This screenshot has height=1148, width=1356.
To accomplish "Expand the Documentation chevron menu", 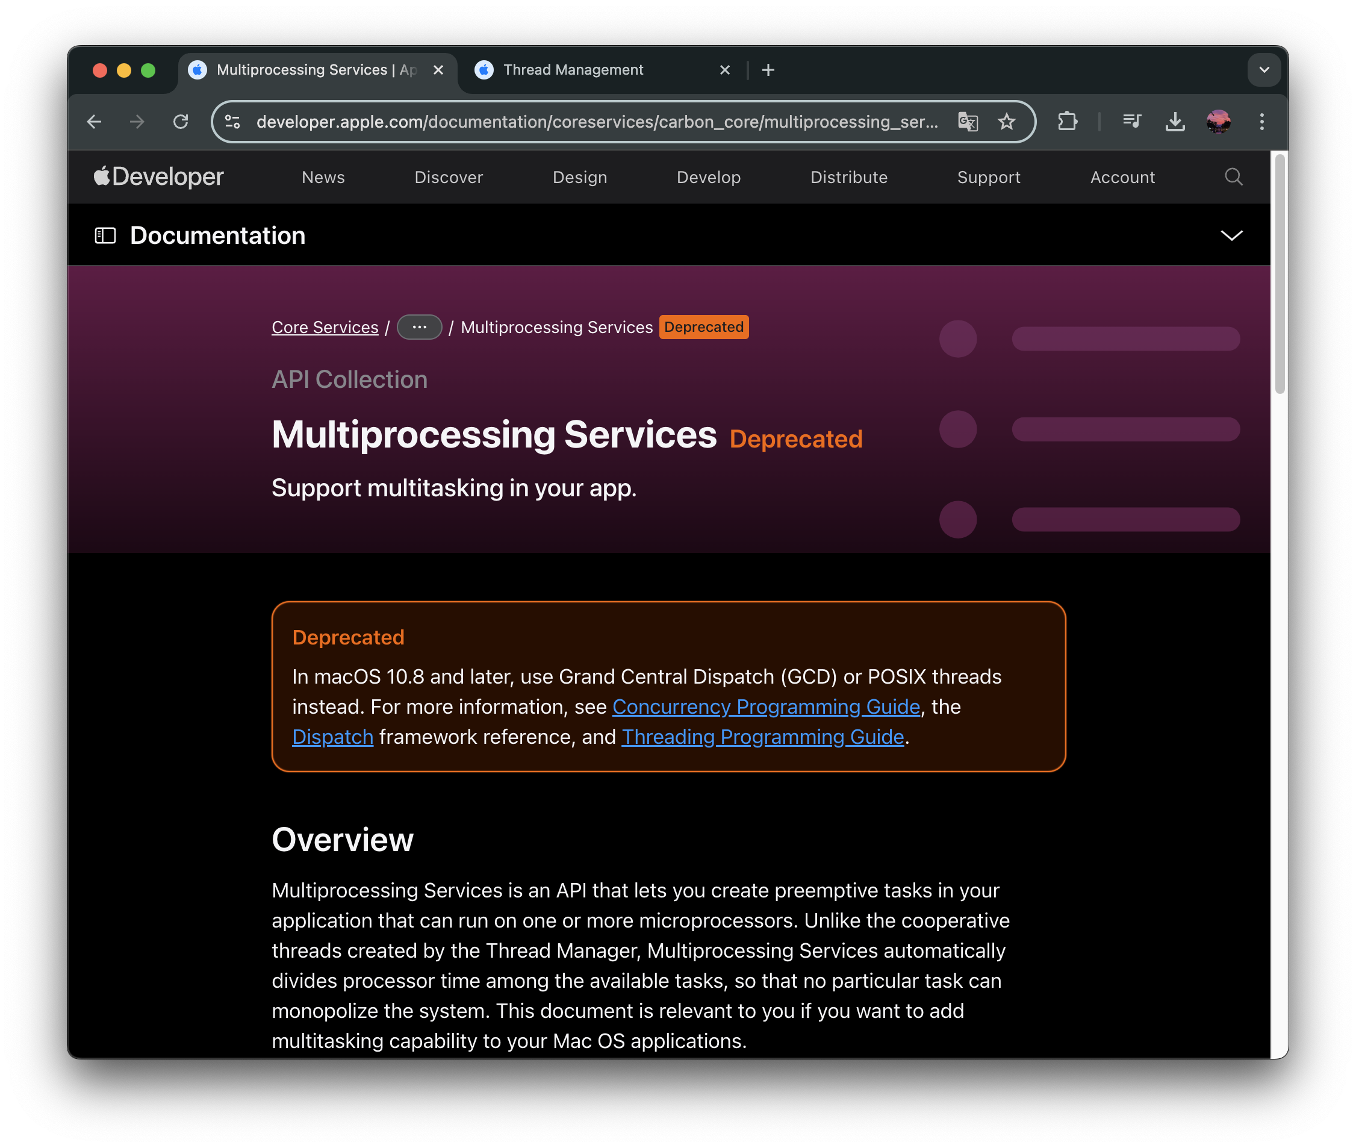I will coord(1231,236).
